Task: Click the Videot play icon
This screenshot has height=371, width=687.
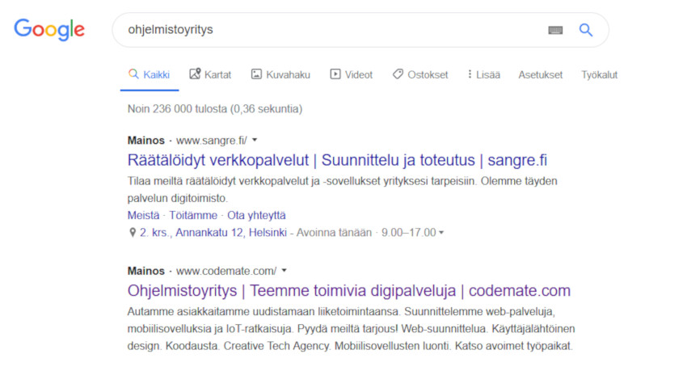Action: 335,74
